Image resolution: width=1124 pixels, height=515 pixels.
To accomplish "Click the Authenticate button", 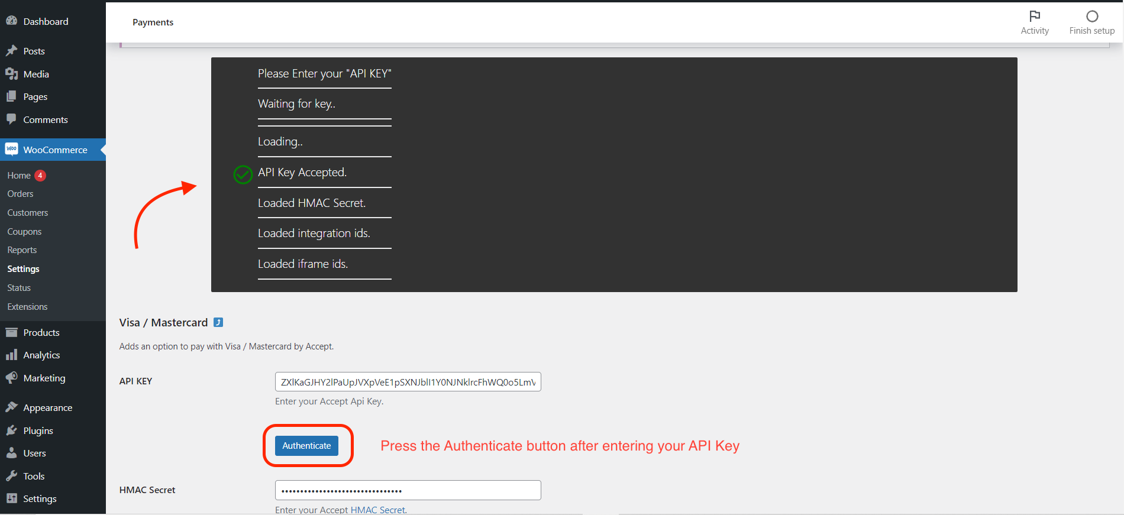I will pos(306,446).
